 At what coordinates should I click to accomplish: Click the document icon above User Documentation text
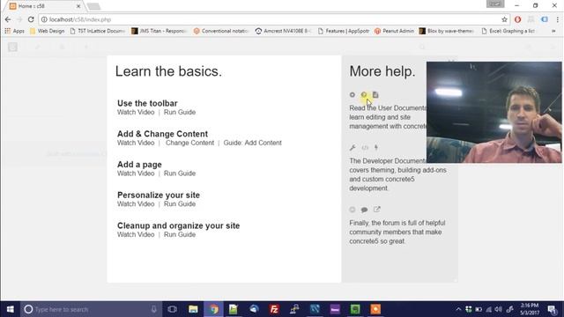tap(375, 95)
